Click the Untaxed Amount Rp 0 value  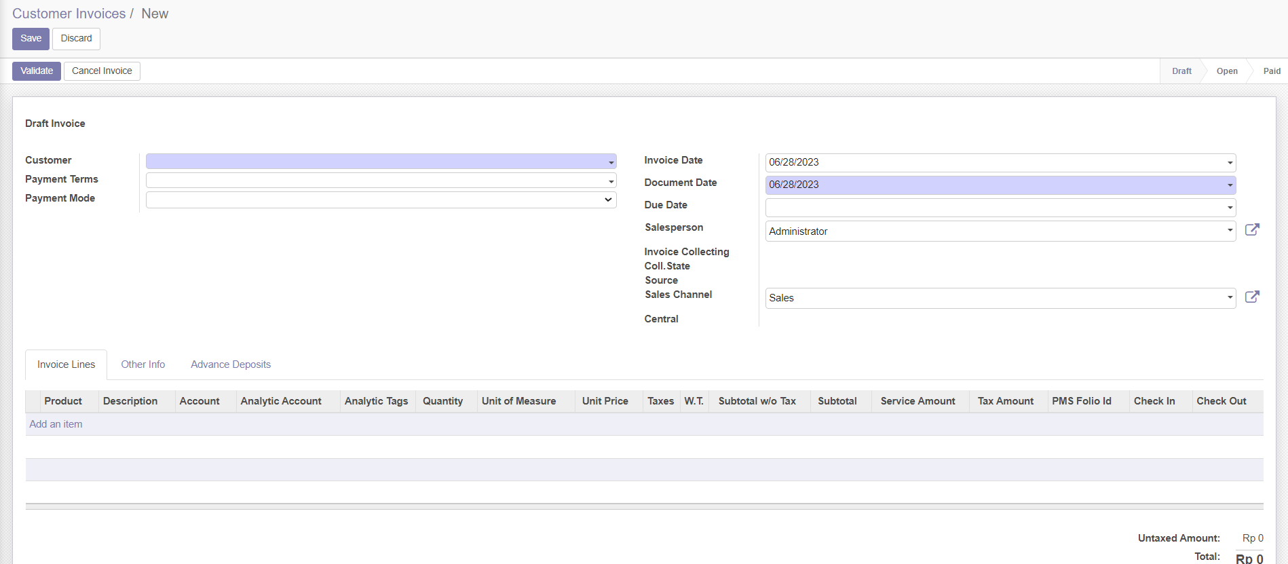coord(1253,538)
